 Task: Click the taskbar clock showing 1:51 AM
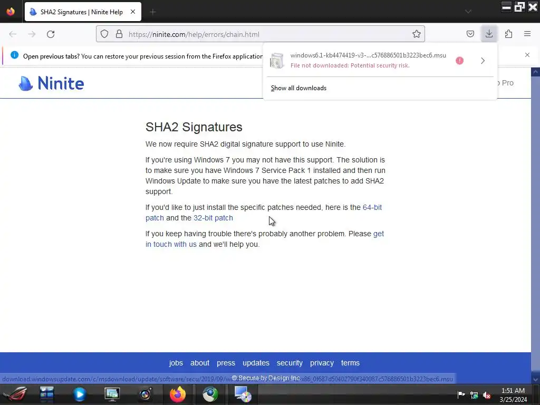point(513,395)
